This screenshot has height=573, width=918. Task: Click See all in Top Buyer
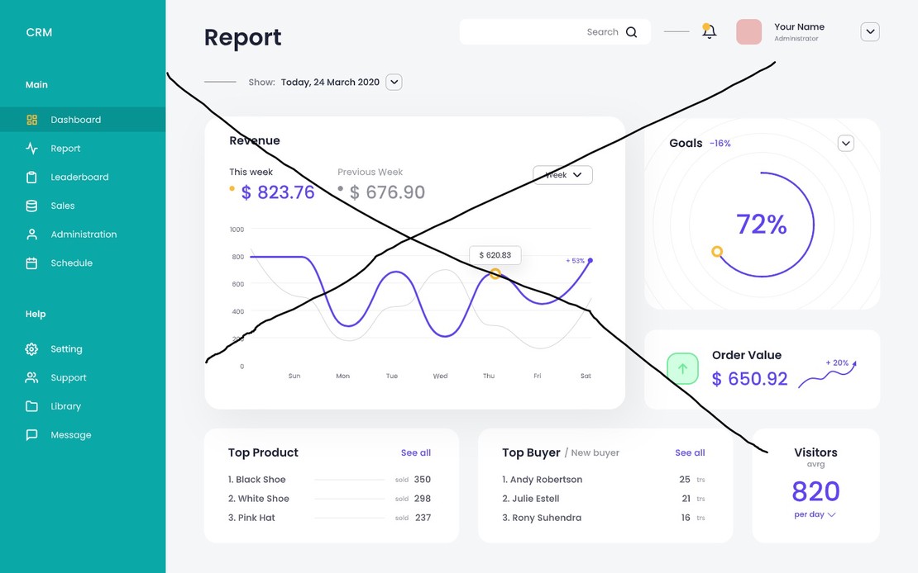(x=690, y=452)
